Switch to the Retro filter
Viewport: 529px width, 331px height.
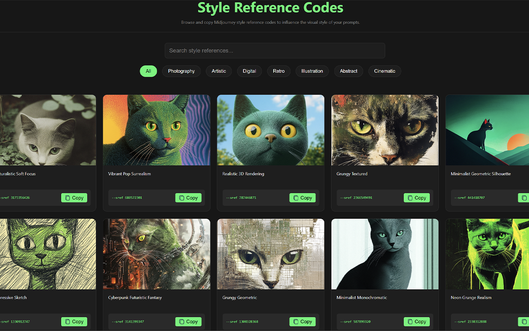pos(279,71)
